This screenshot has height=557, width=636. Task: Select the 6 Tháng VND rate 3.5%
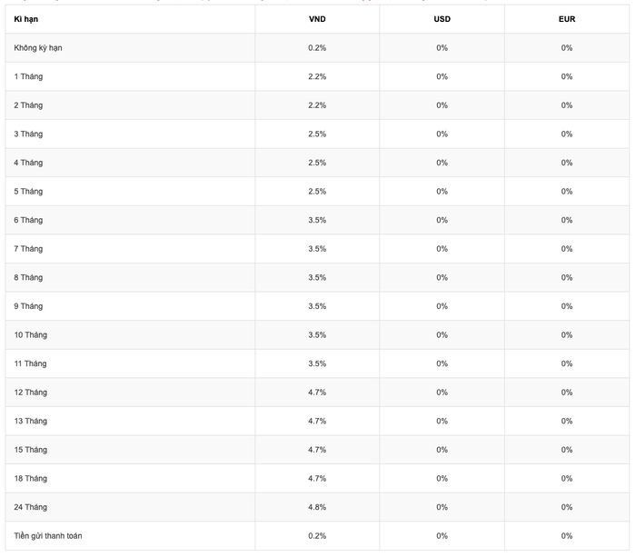pyautogui.click(x=317, y=220)
